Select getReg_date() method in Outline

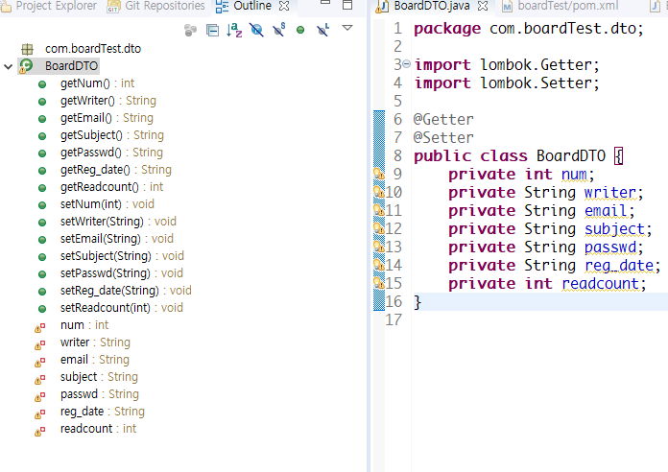(116, 170)
